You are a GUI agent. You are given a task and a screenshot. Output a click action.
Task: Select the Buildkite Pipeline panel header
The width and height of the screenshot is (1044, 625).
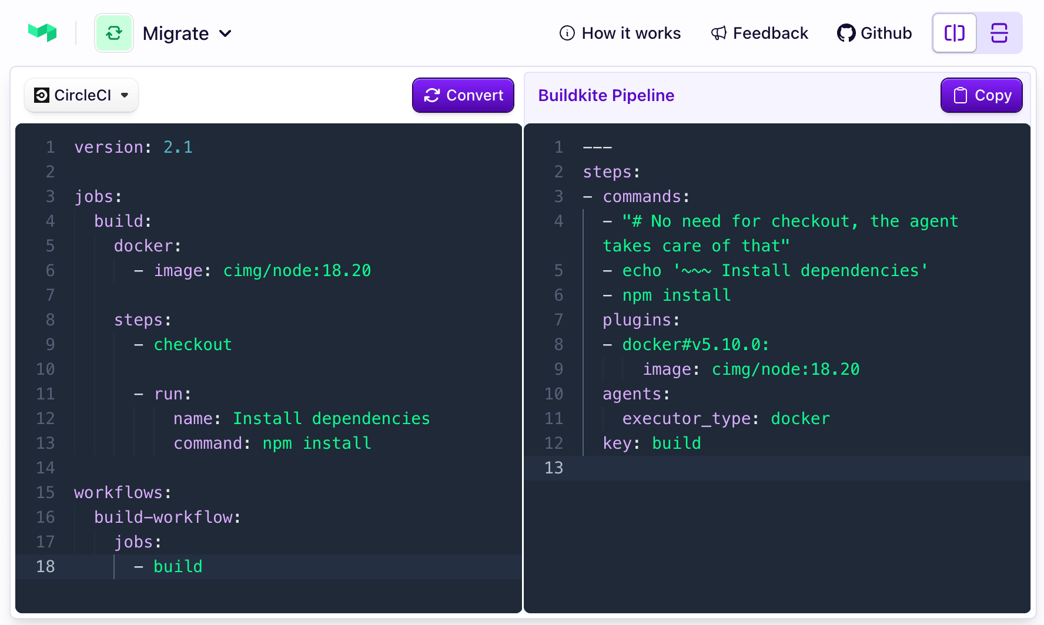(606, 95)
